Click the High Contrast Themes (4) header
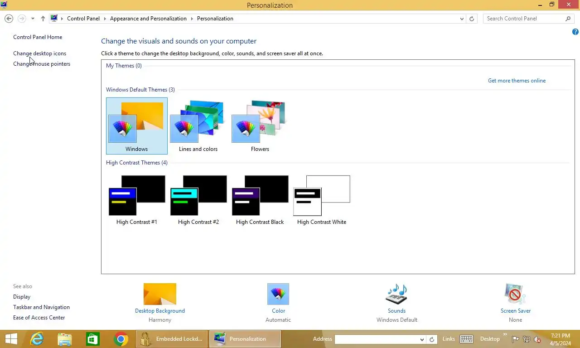Image resolution: width=580 pixels, height=348 pixels. [137, 163]
